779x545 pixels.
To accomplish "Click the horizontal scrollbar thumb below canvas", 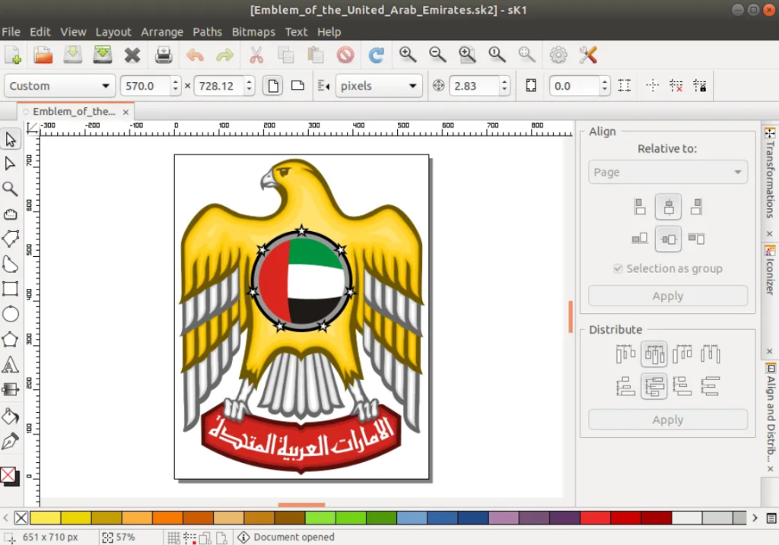I will click(301, 505).
